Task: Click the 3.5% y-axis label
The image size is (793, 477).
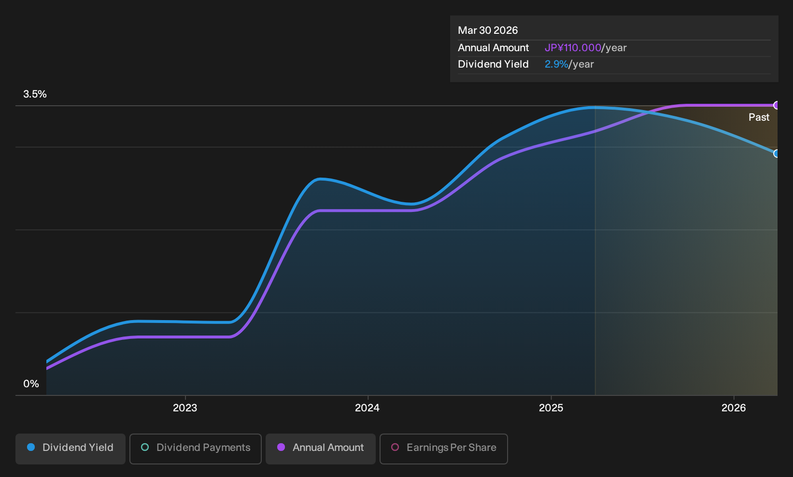Action: point(35,94)
